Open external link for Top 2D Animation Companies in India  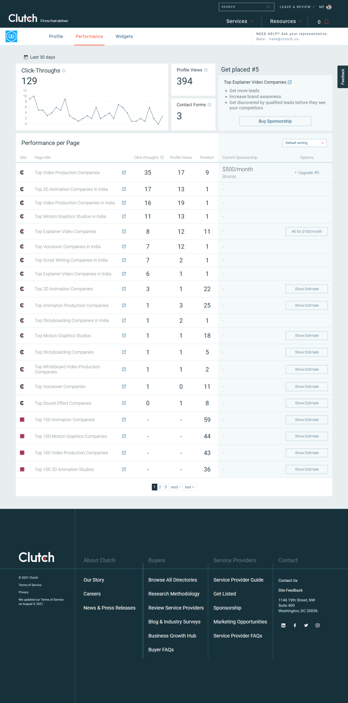pyautogui.click(x=124, y=189)
